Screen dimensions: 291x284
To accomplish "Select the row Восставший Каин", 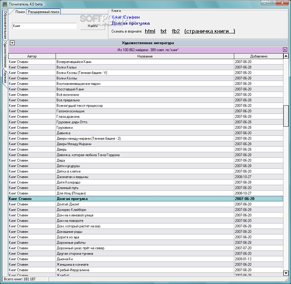I will click(x=146, y=89).
